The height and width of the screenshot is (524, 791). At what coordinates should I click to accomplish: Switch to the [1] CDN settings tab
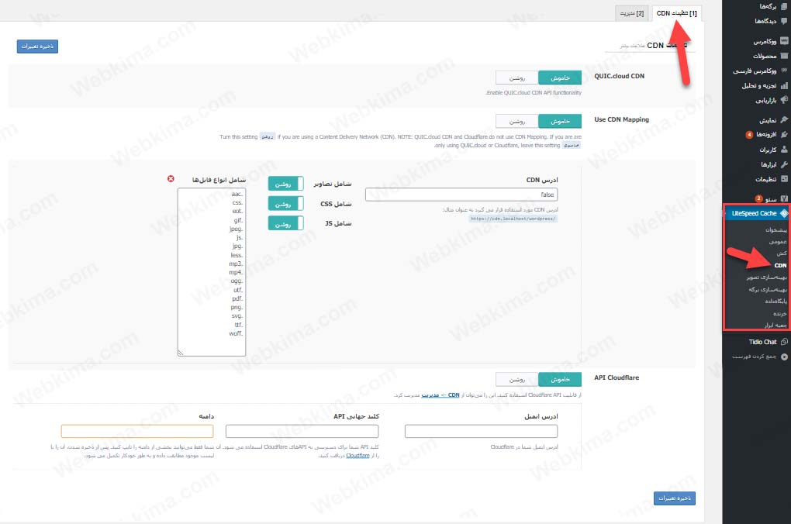click(676, 13)
